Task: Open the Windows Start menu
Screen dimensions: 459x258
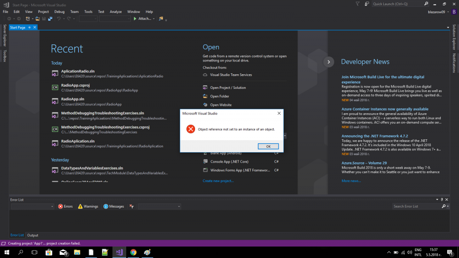Action: tap(7, 252)
